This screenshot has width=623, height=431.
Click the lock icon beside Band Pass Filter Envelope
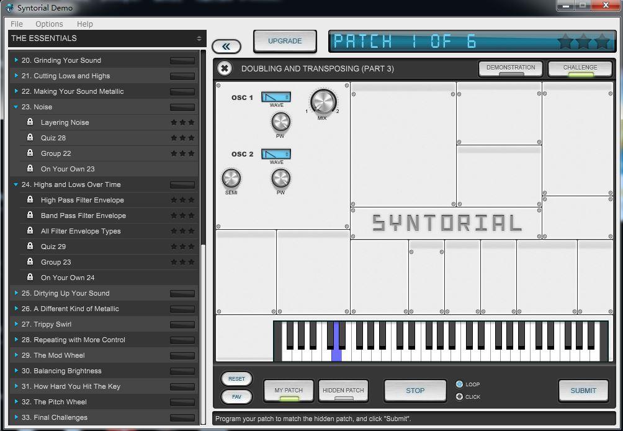coord(30,215)
